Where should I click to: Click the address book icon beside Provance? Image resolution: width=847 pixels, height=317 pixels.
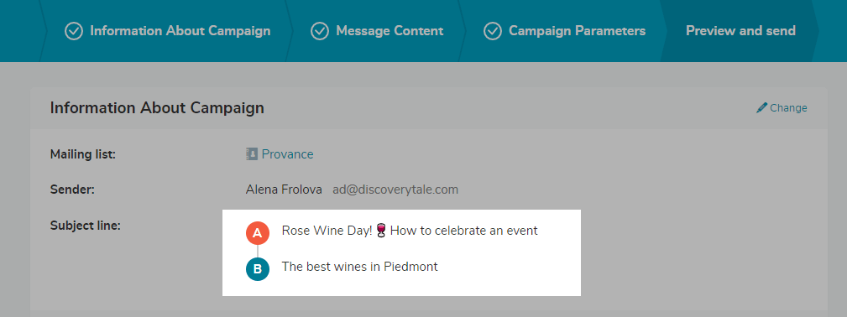point(252,154)
